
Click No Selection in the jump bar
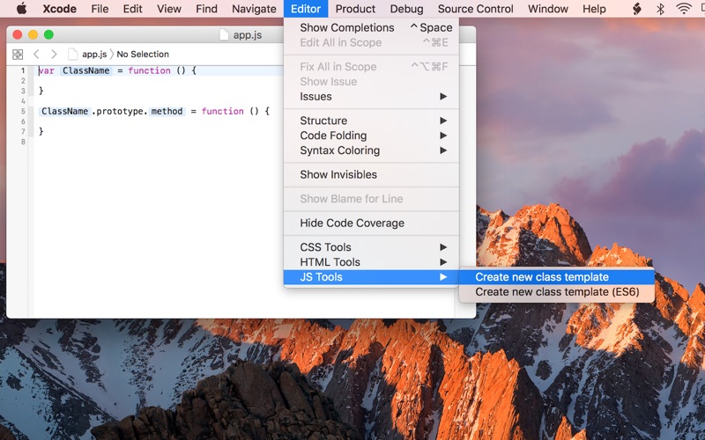(x=143, y=55)
